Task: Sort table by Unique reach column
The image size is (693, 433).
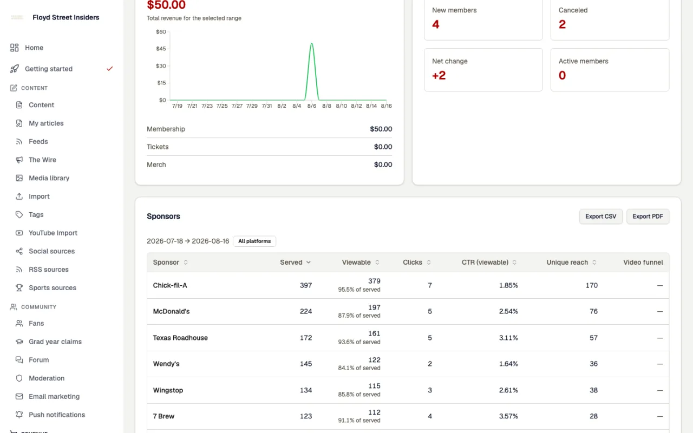Action: click(572, 263)
